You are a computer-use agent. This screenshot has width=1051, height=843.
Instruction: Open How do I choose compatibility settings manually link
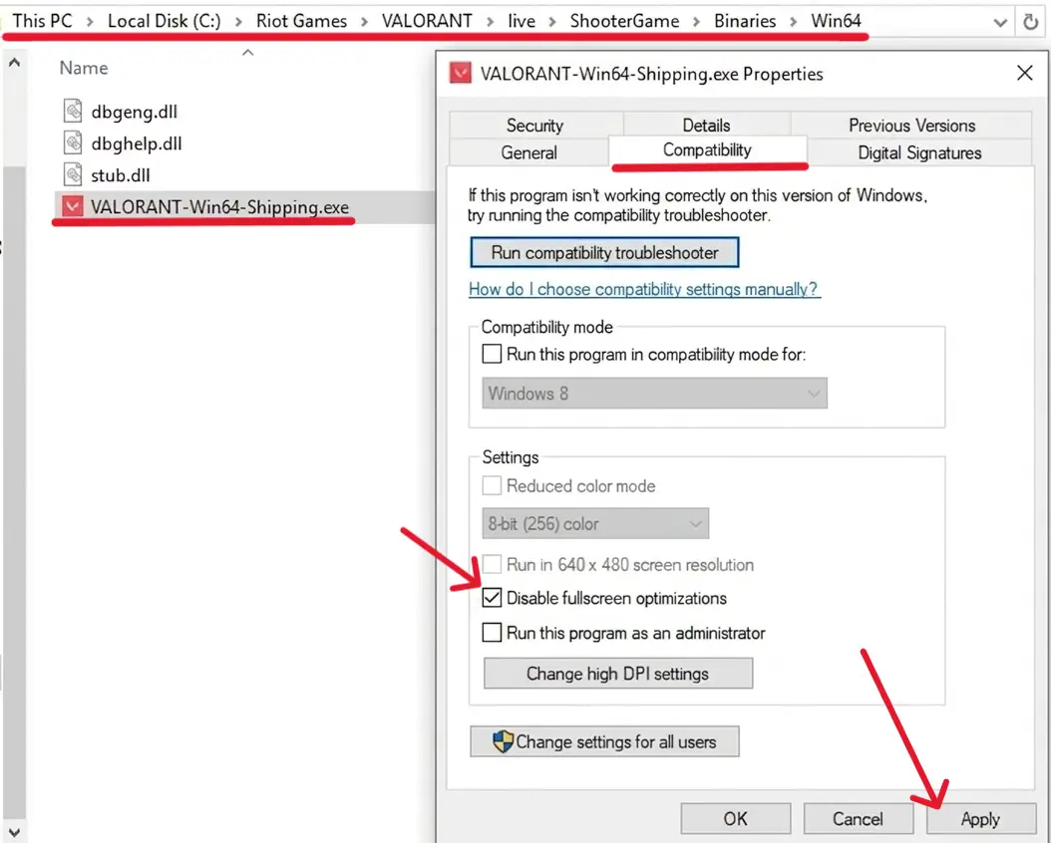pyautogui.click(x=643, y=289)
